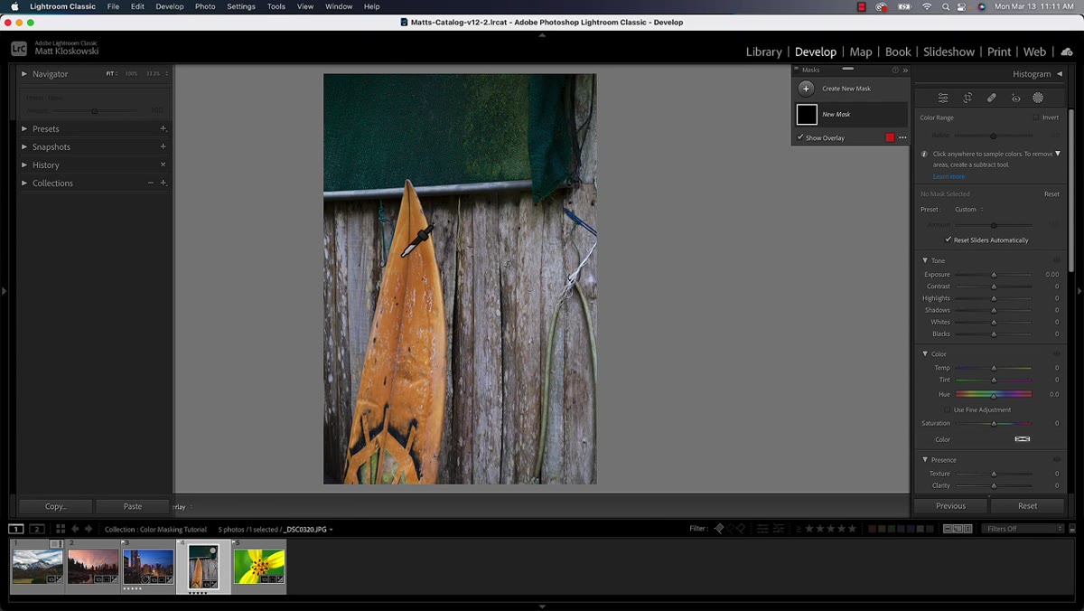Open the Photo menu

205,6
